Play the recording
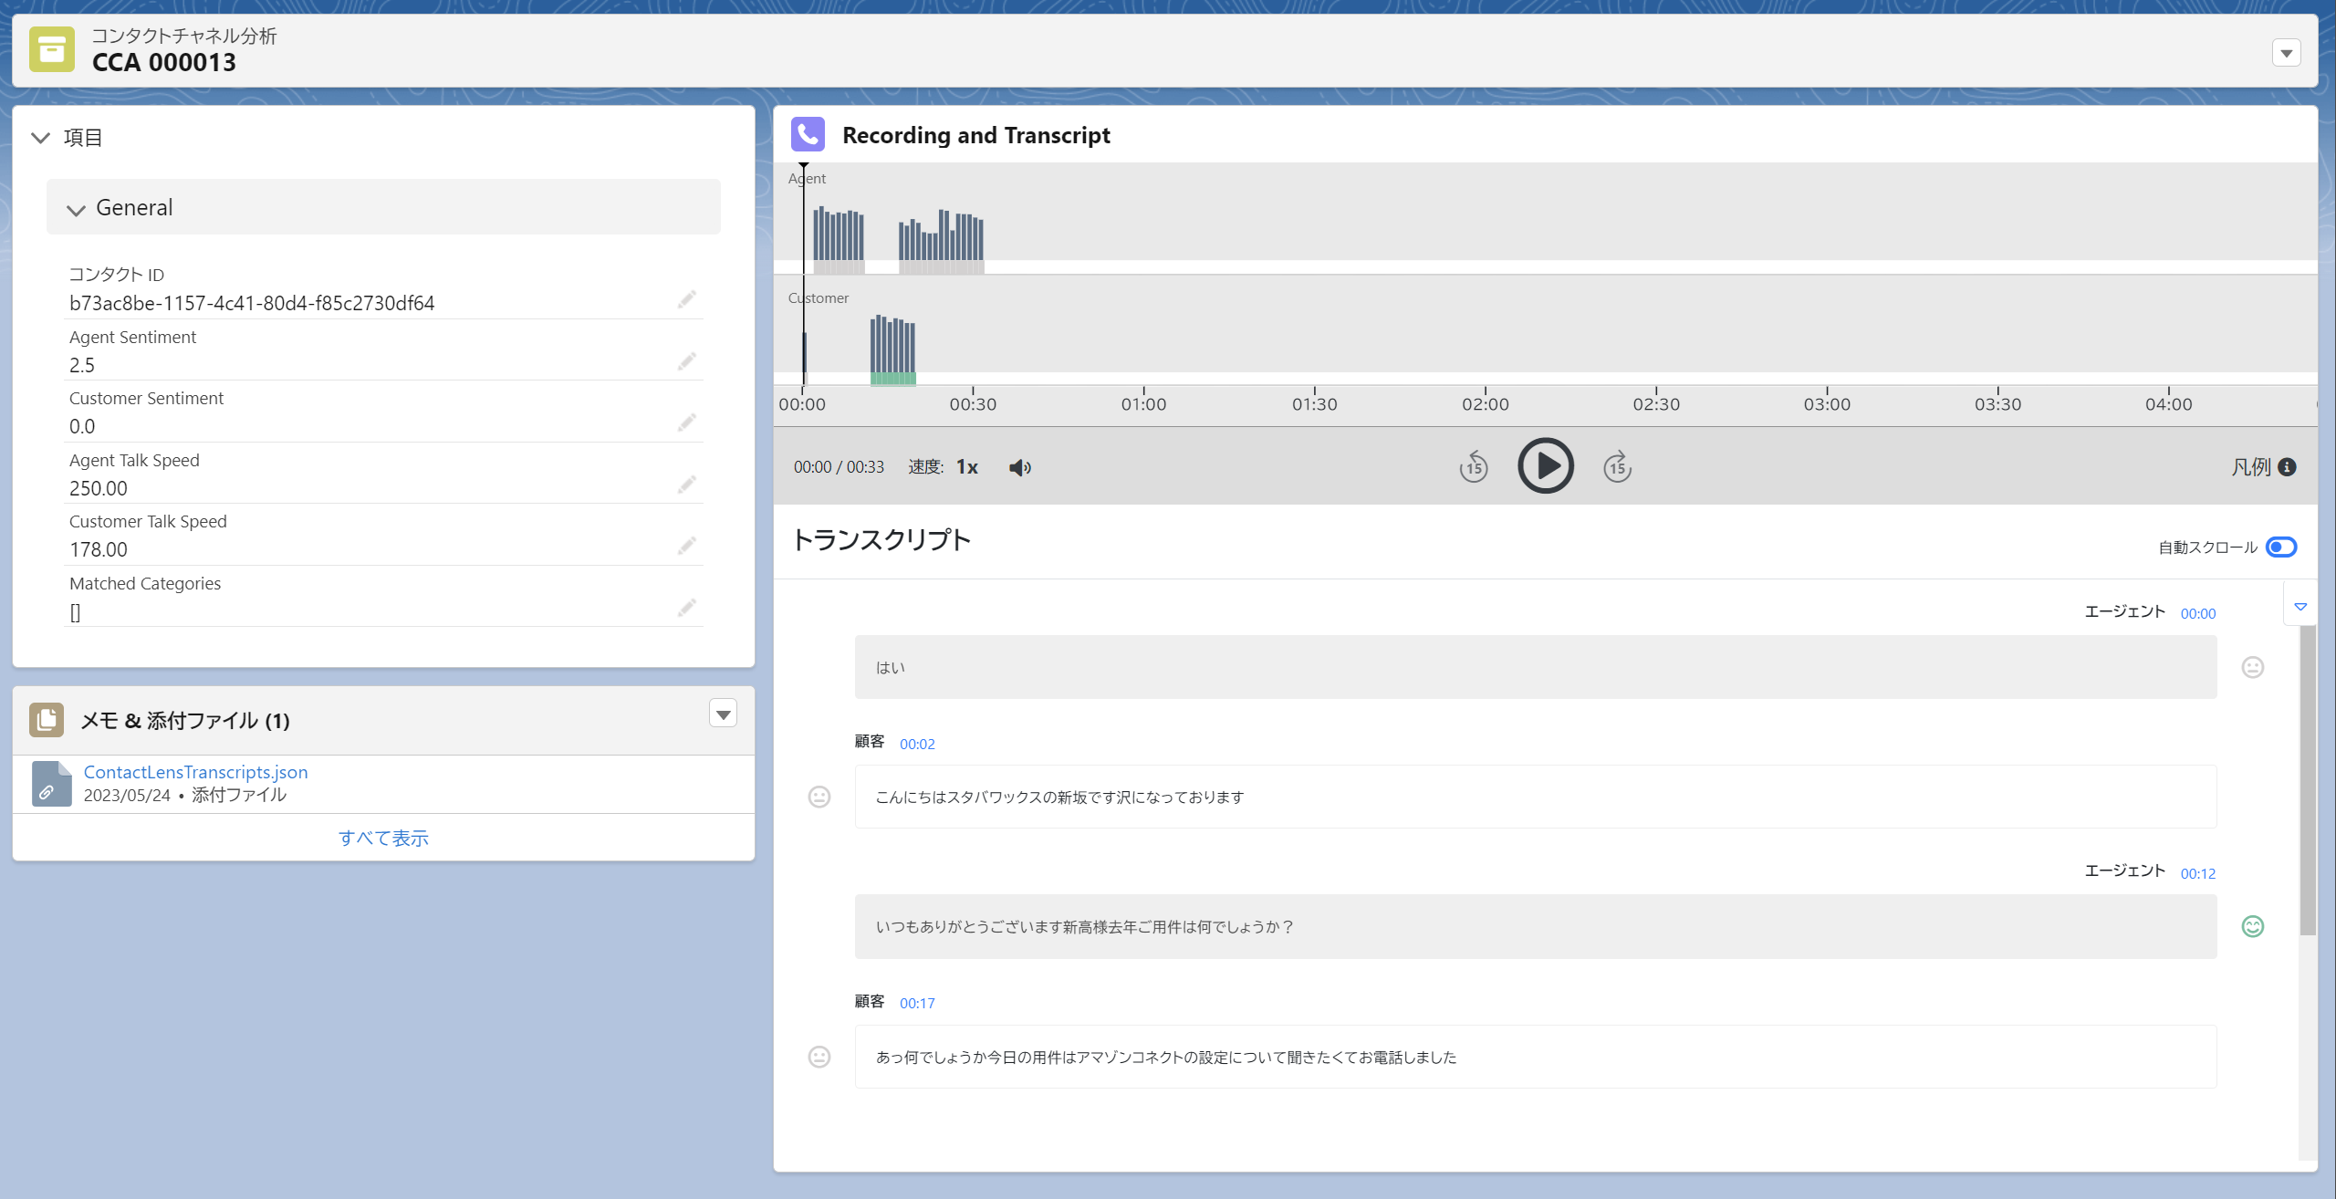The width and height of the screenshot is (2336, 1199). 1546,466
